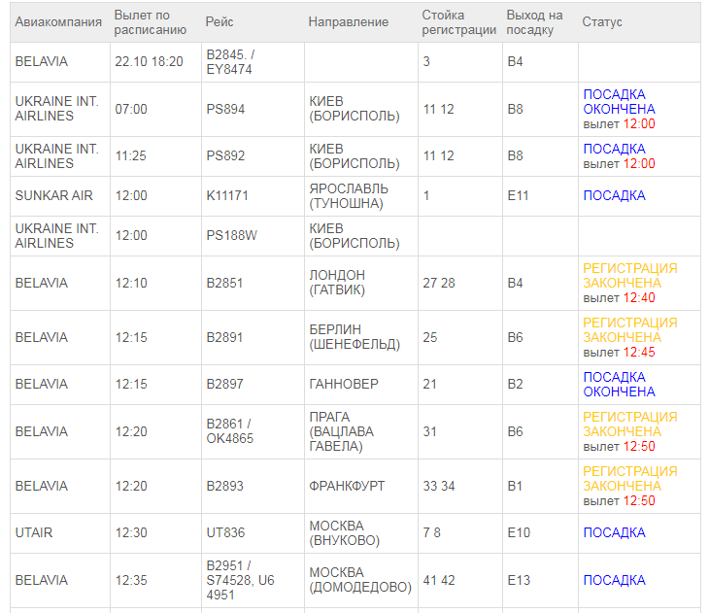
Task: Click departure time 12:35
Action: pyautogui.click(x=131, y=580)
